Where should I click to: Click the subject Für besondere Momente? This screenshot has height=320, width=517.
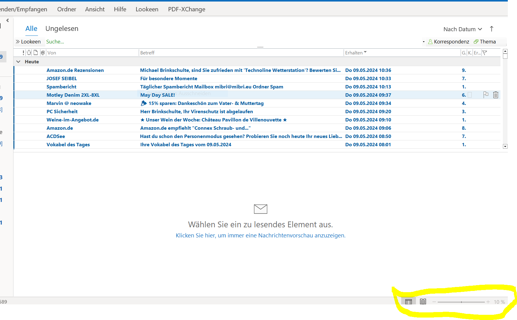coord(169,78)
